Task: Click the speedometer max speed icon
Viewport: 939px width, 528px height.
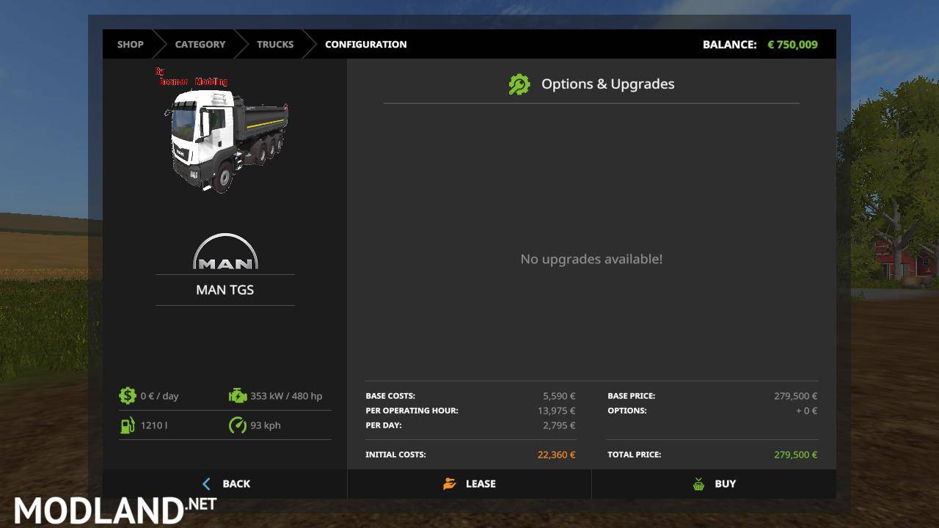Action: (238, 425)
